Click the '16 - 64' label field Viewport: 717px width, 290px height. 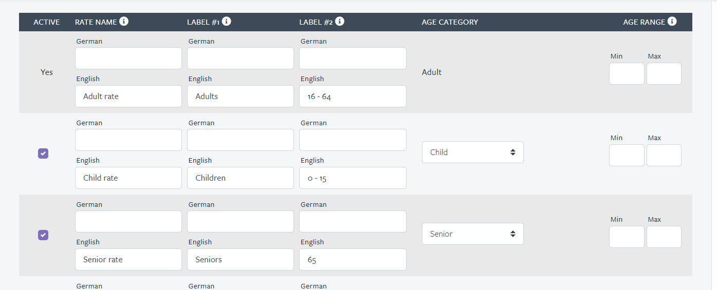coord(353,96)
